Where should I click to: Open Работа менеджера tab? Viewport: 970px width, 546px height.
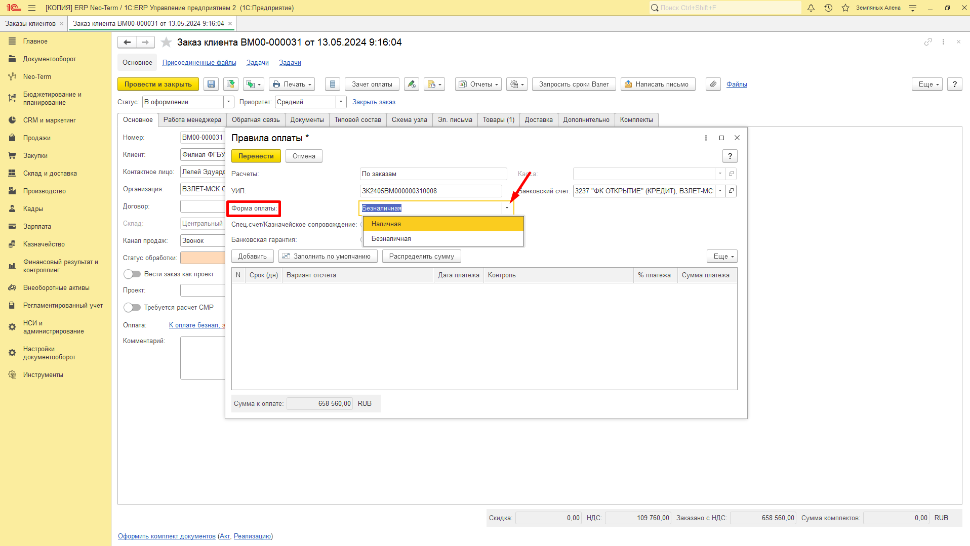(x=192, y=120)
